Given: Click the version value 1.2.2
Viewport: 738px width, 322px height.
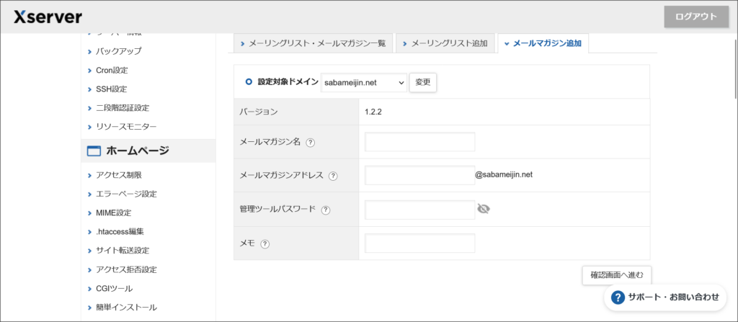Looking at the screenshot, I should tap(374, 112).
